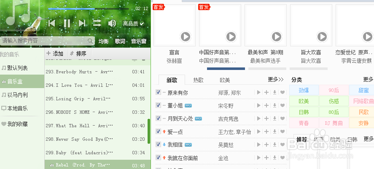Toggle the repeat play mode icon

[97, 23]
